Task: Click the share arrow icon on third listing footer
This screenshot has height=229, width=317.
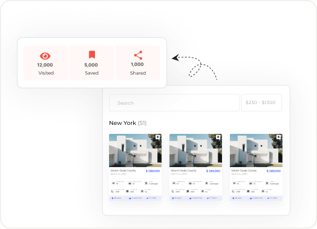Action: 268,198
